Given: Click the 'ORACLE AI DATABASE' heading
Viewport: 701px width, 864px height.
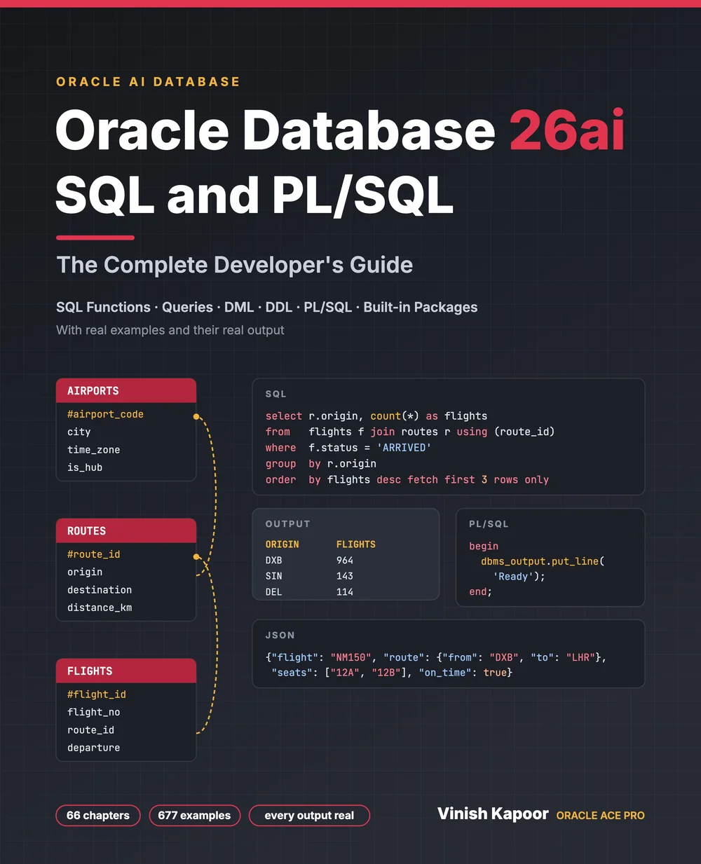Looking at the screenshot, I should [x=148, y=82].
